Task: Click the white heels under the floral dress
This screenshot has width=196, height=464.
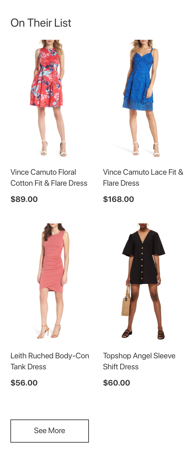Action: (54, 149)
